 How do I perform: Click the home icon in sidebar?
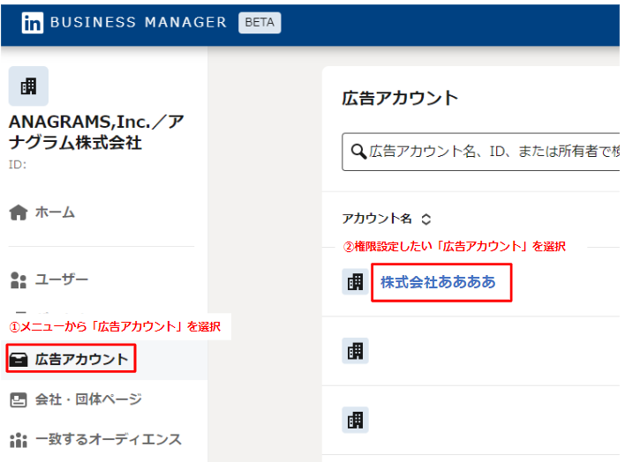19,212
